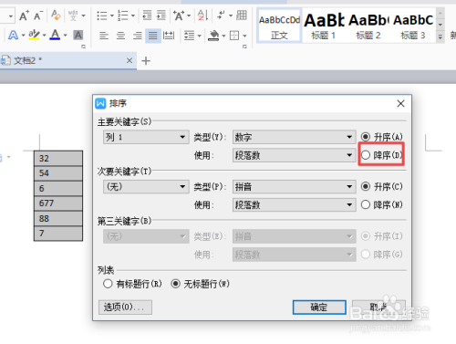
Task: Click the 取消 button
Action: [x=378, y=308]
